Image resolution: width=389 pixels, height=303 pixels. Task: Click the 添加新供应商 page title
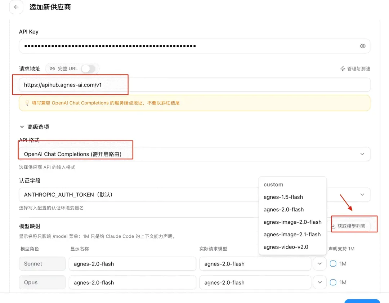[50, 7]
